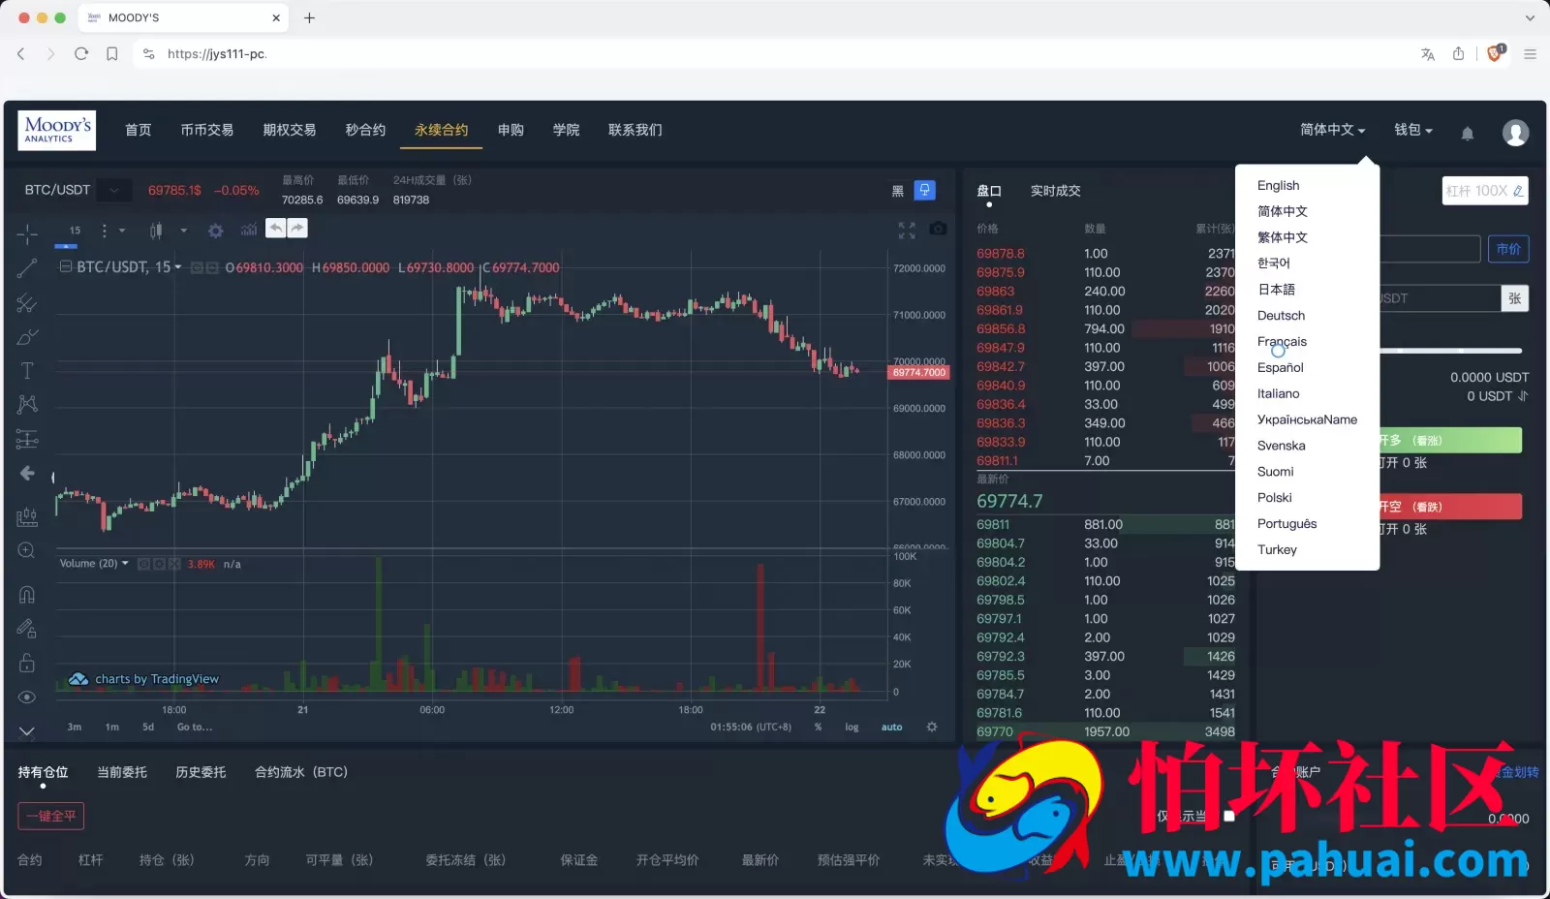
Task: Click the 市价 market price button
Action: tap(1508, 249)
